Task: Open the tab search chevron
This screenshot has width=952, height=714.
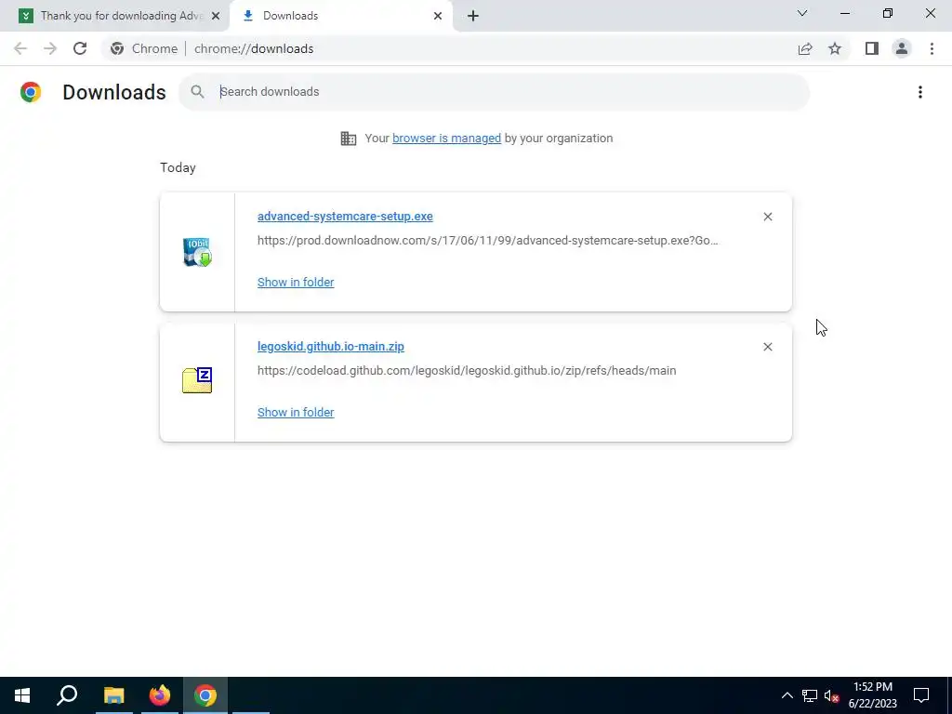Action: (x=802, y=13)
